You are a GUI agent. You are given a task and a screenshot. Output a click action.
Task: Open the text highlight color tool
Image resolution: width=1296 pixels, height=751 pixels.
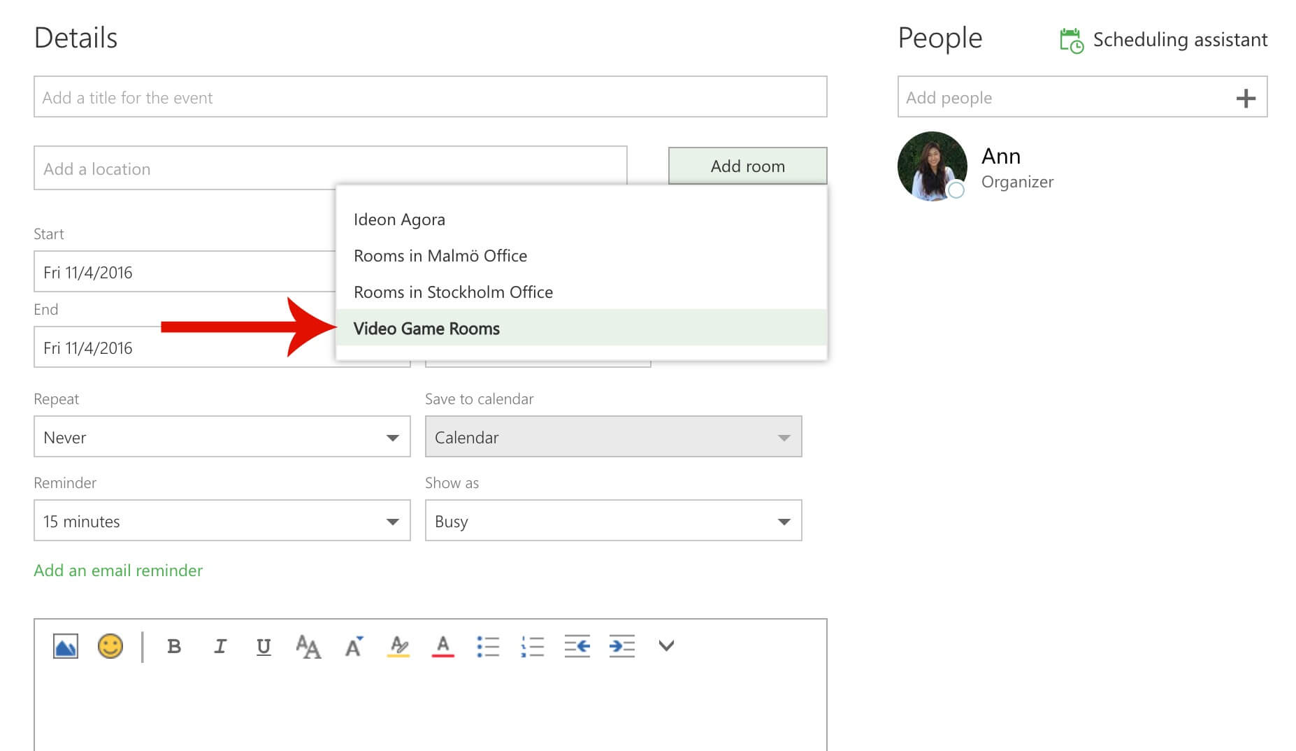click(398, 647)
